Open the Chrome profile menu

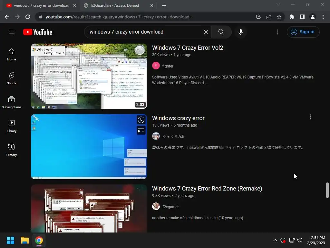pyautogui.click(x=313, y=17)
